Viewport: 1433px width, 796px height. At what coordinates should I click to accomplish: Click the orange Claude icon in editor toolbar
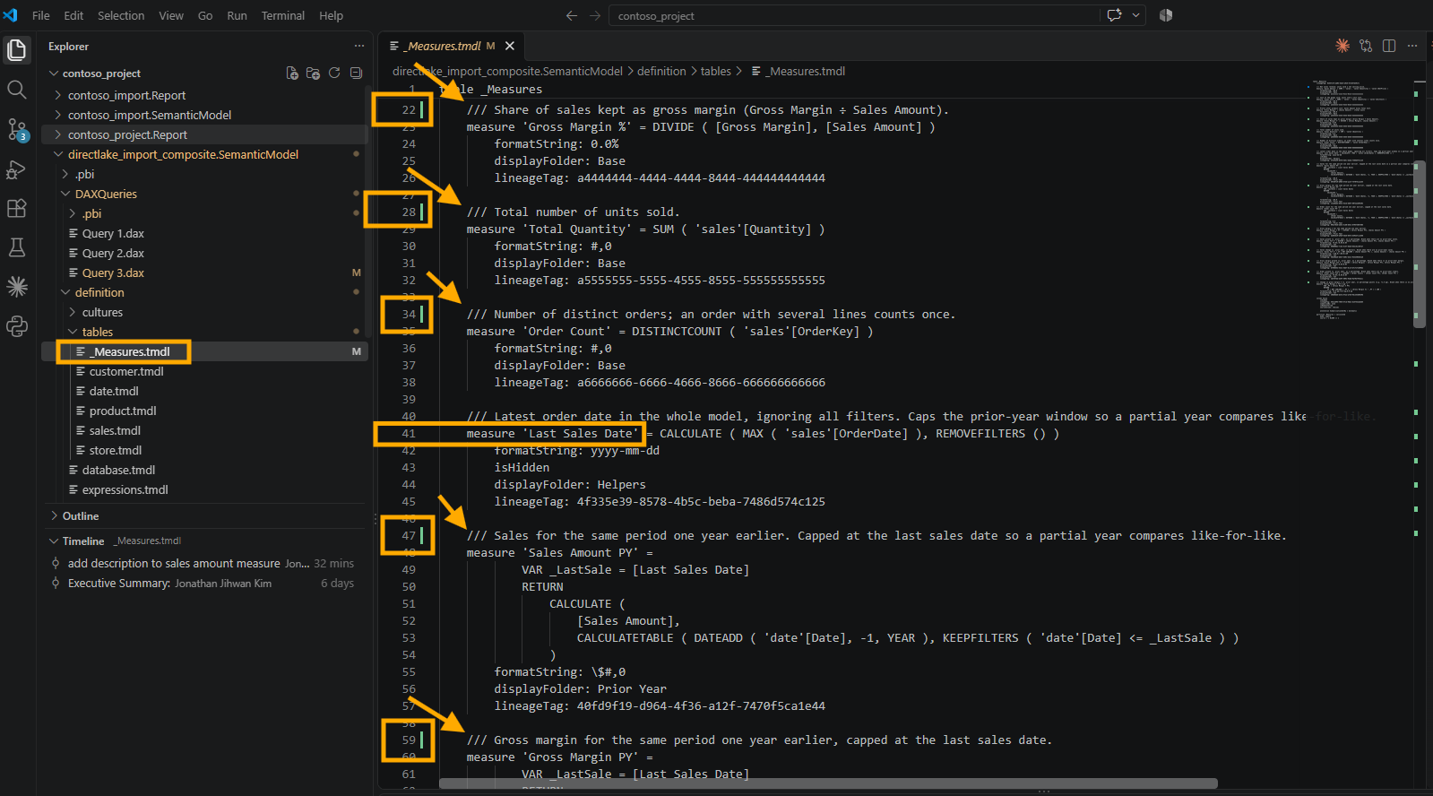(x=1342, y=46)
